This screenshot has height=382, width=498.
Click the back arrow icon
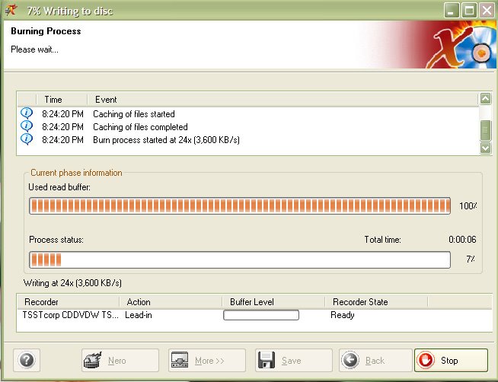(x=350, y=360)
